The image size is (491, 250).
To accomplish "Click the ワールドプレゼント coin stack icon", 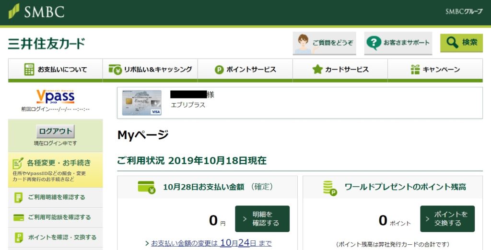I will tap(330, 188).
